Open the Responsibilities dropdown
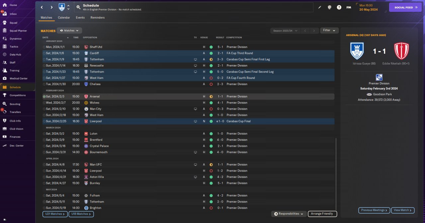Screen dimensions: 425x223 (289, 214)
